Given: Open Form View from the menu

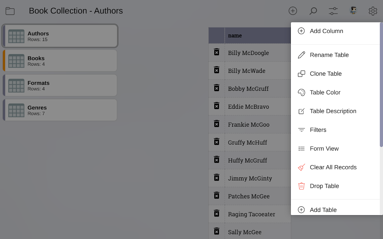Looking at the screenshot, I should (324, 149).
